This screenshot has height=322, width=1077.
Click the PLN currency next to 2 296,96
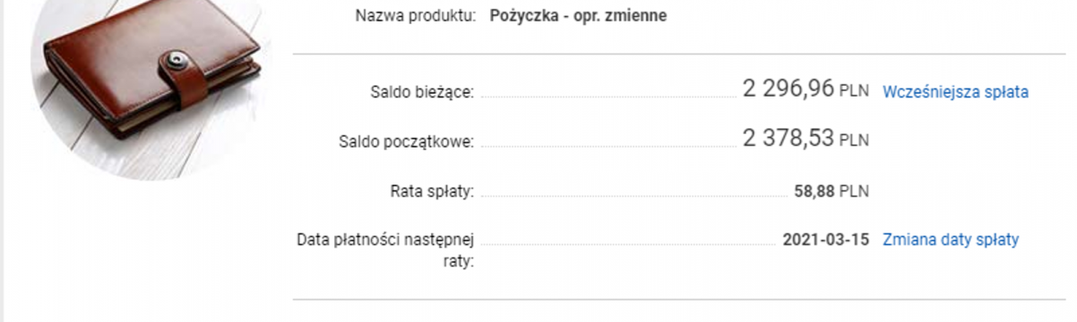854,92
